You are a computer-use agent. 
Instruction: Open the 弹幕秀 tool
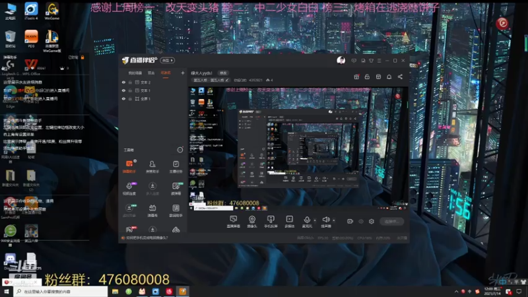tap(152, 211)
